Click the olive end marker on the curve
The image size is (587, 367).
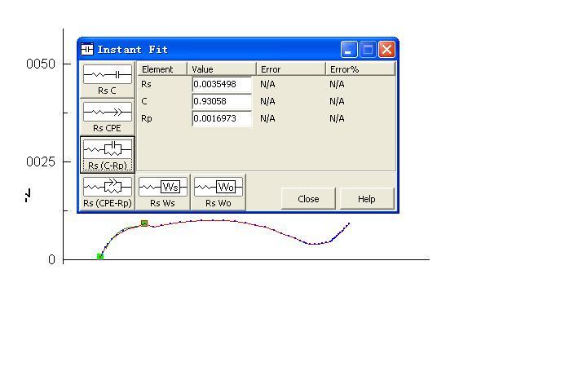point(144,223)
